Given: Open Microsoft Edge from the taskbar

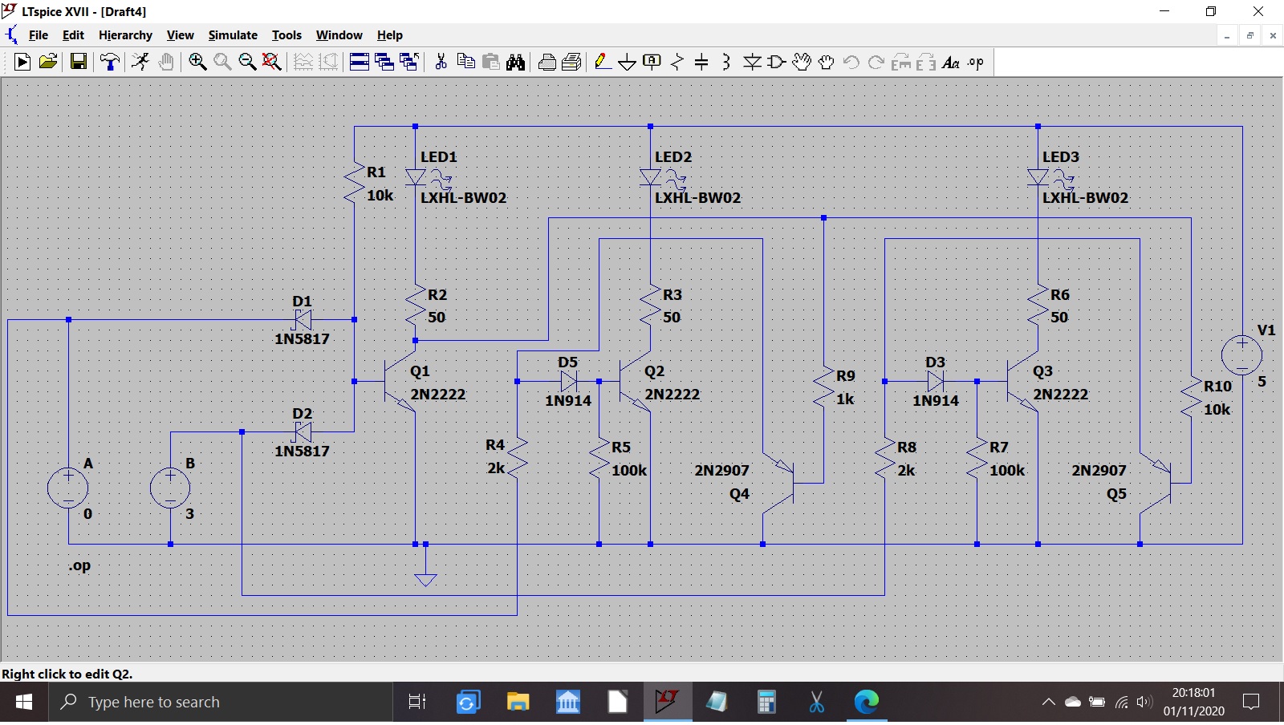Looking at the screenshot, I should pos(866,703).
